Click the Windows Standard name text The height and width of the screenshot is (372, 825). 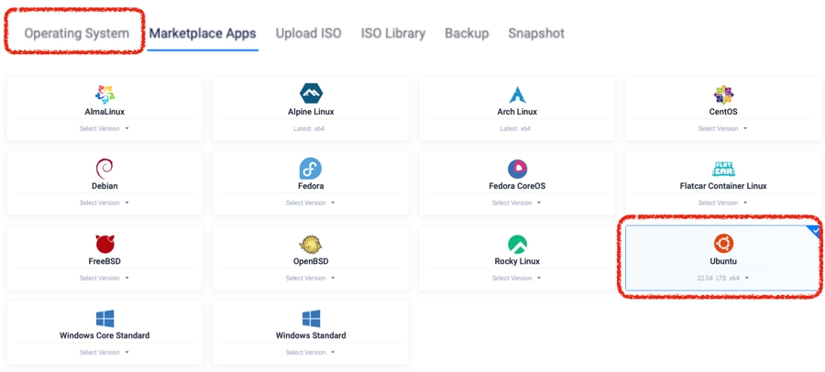coord(311,335)
